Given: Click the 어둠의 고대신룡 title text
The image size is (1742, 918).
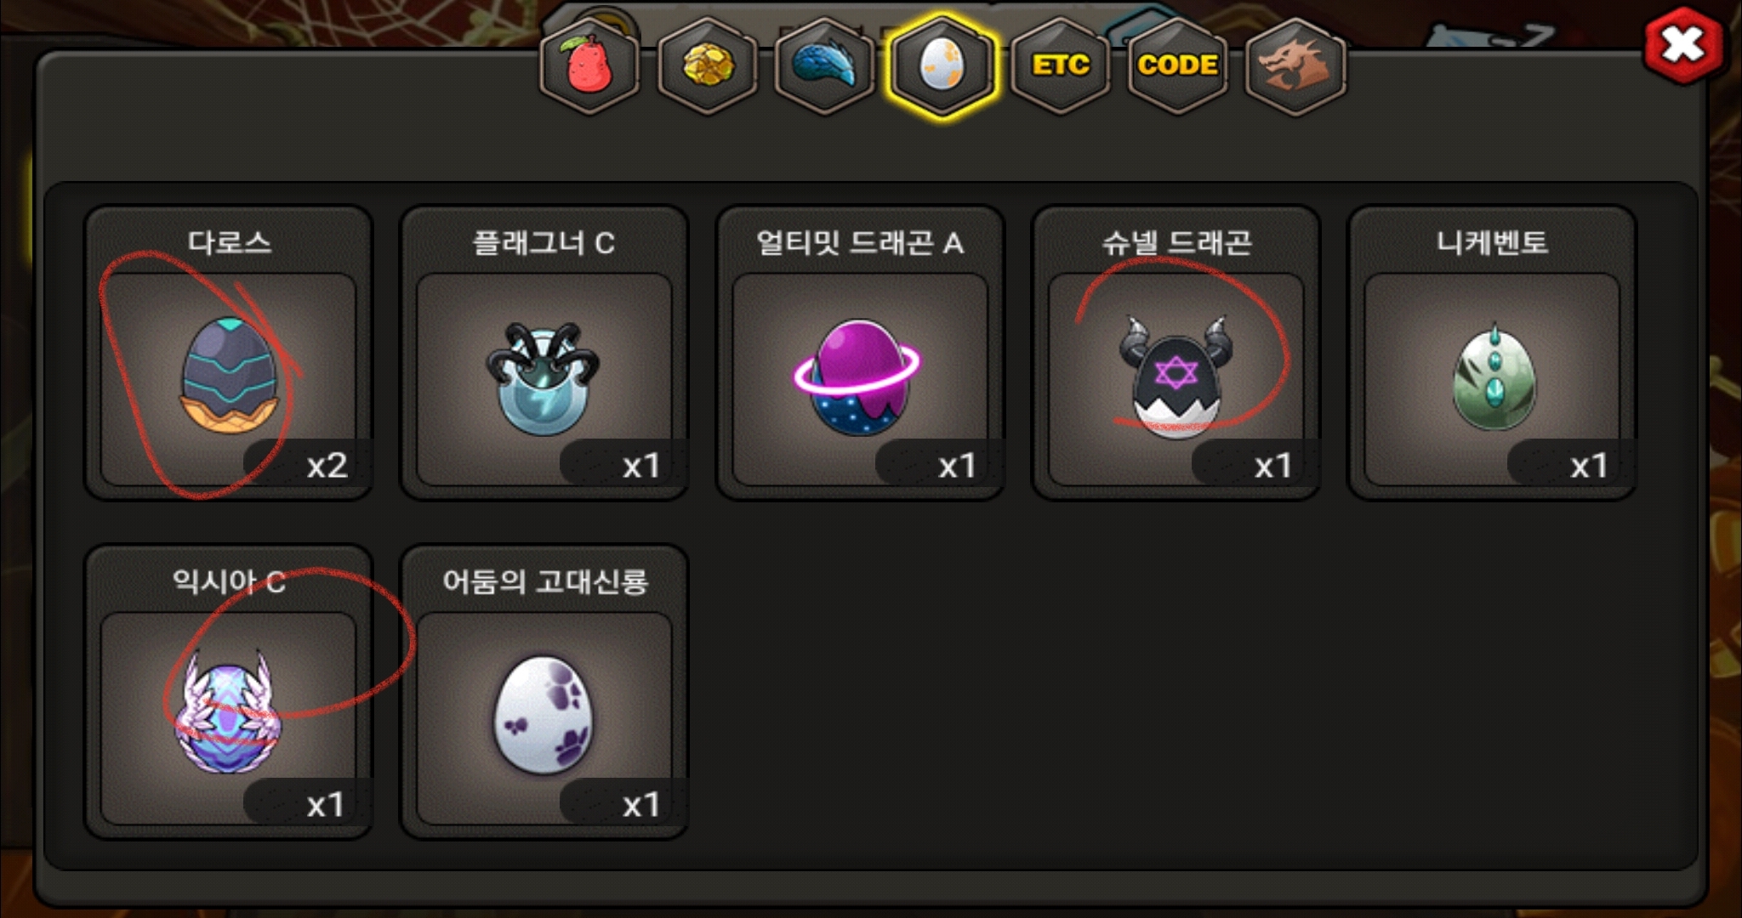Looking at the screenshot, I should 545,581.
